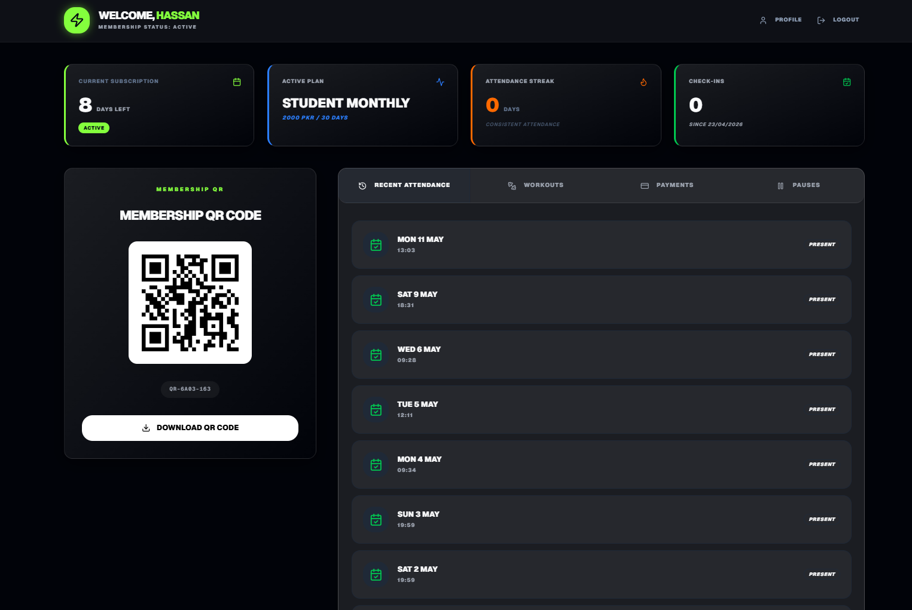The image size is (912, 610).
Task: Click calendar icon on TUE 5 MAY row
Action: [376, 410]
